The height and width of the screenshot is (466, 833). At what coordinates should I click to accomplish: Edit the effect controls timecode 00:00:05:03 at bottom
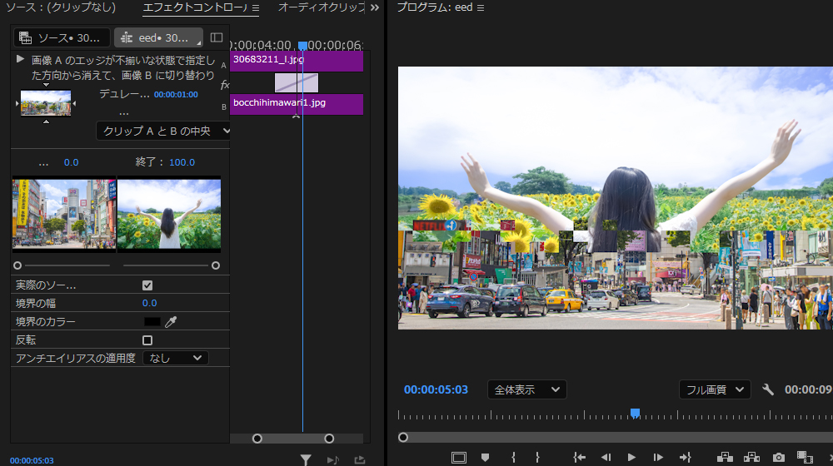tap(32, 461)
